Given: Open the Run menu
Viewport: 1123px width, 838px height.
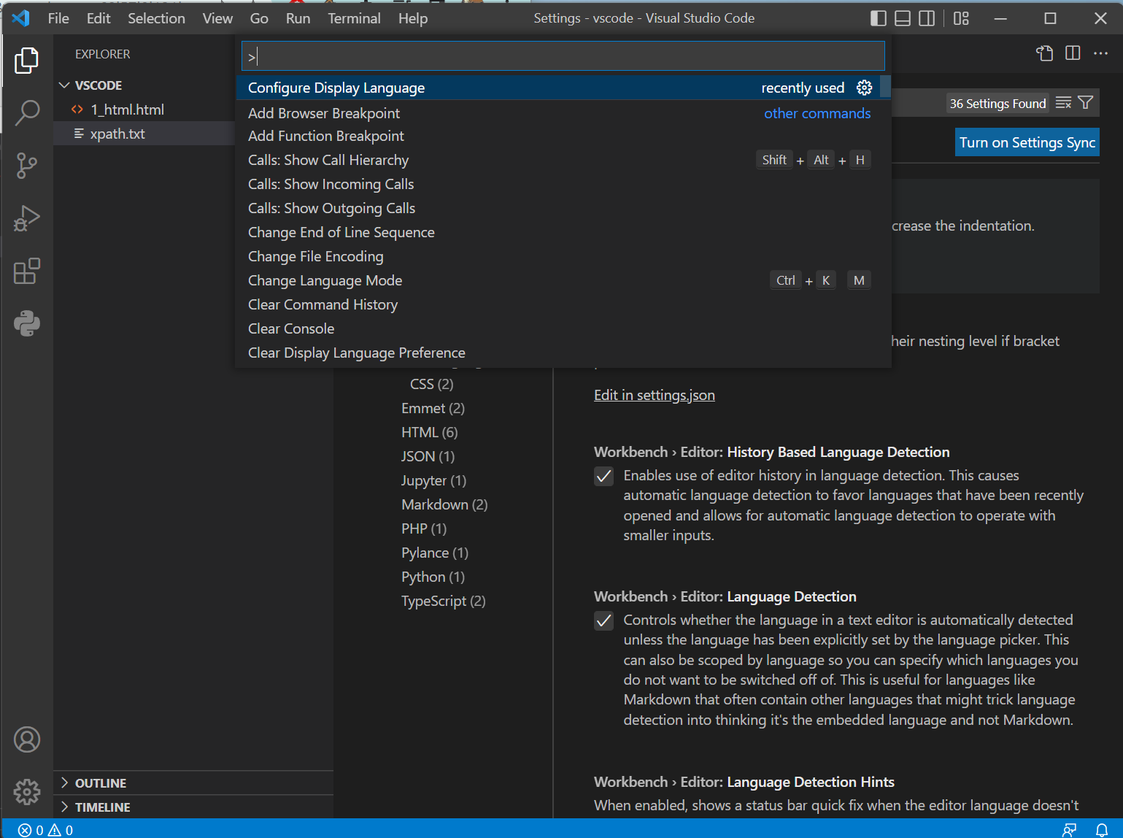Looking at the screenshot, I should [298, 18].
